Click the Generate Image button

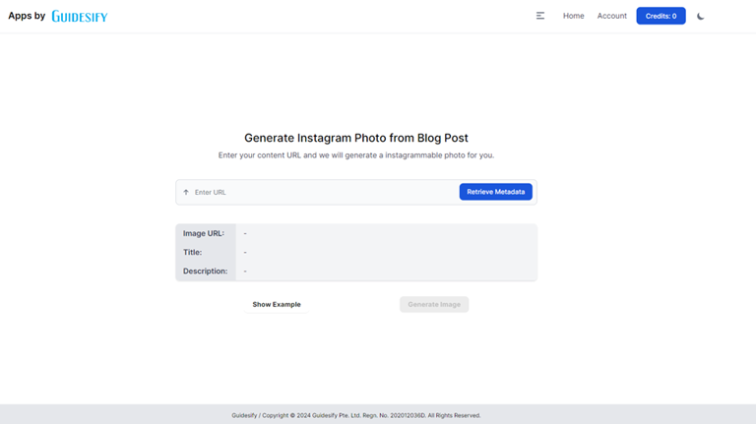(434, 304)
